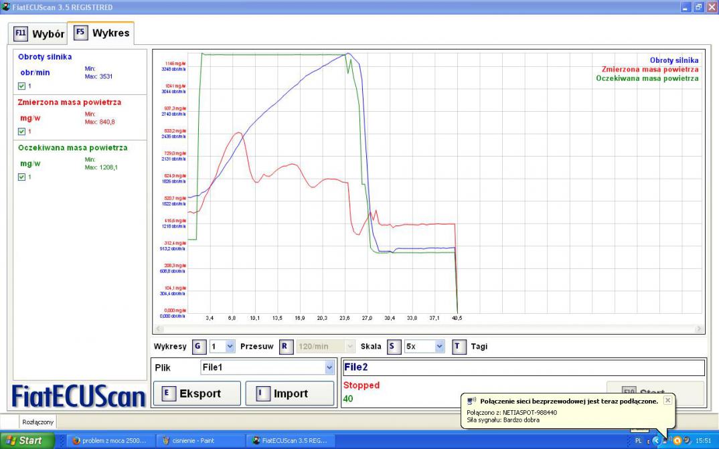Click the T key icon for Tagi
The image size is (719, 449).
click(459, 346)
